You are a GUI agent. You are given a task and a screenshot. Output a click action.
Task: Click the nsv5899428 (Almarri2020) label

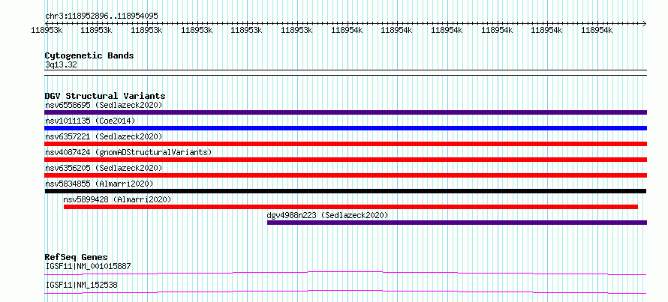117,199
